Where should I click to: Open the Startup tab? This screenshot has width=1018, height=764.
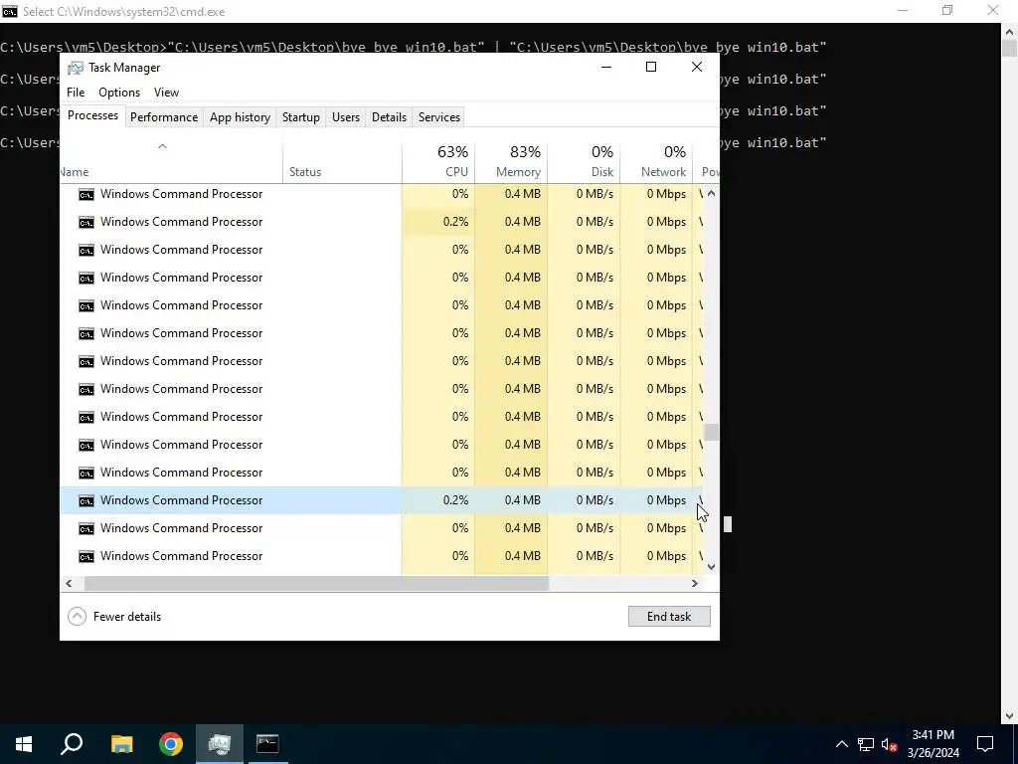tap(300, 117)
